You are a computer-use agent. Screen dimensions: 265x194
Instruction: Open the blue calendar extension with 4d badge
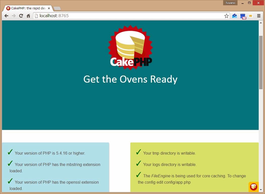tap(243, 16)
